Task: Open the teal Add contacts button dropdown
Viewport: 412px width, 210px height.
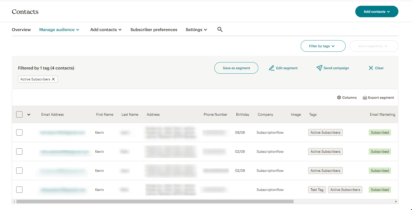Action: [377, 11]
